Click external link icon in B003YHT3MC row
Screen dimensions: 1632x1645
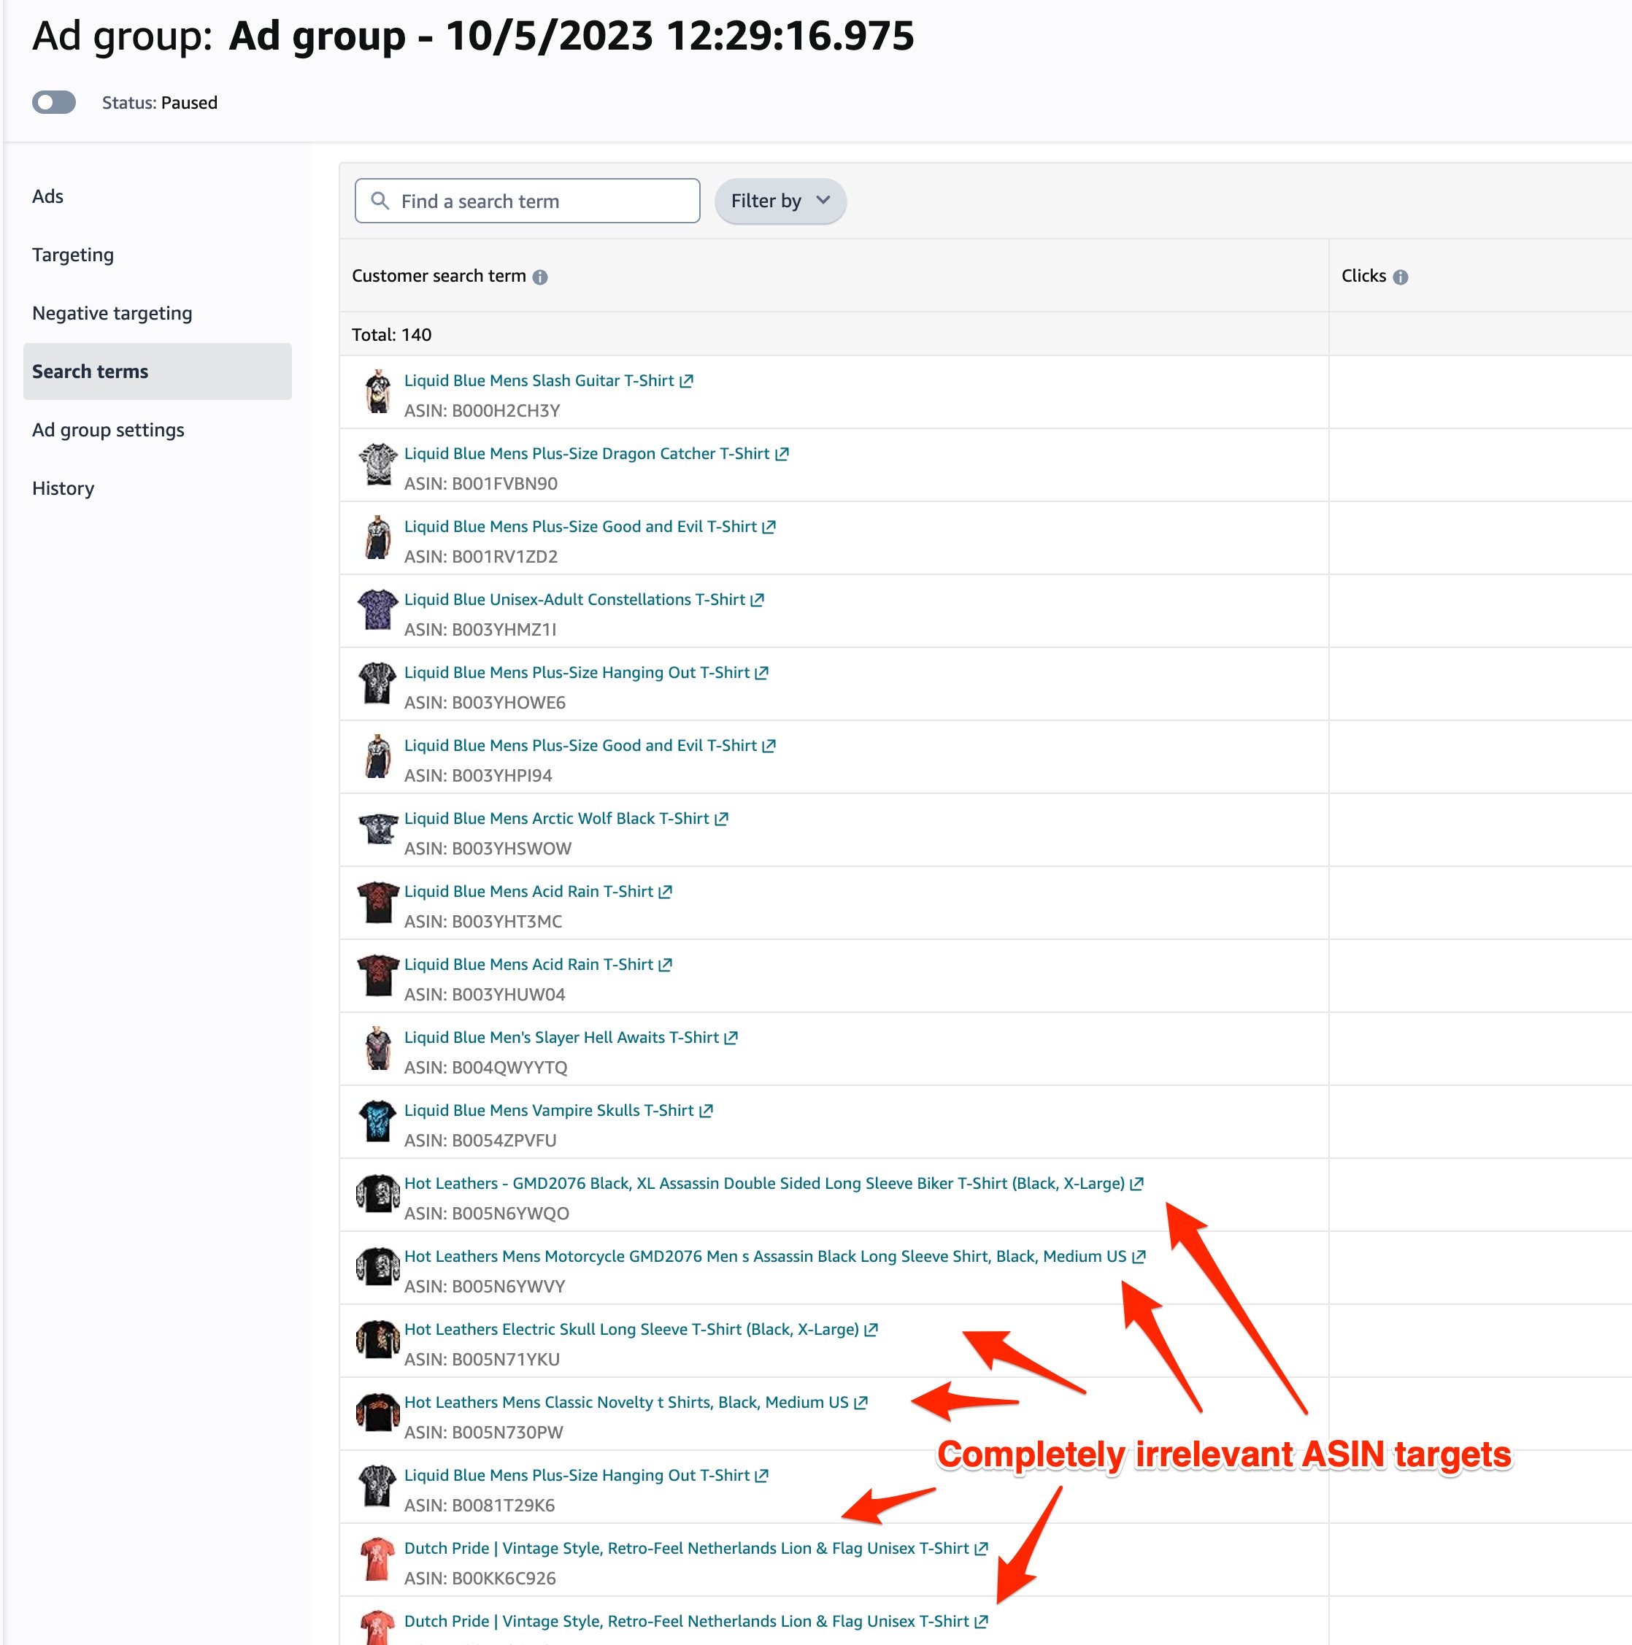(665, 892)
